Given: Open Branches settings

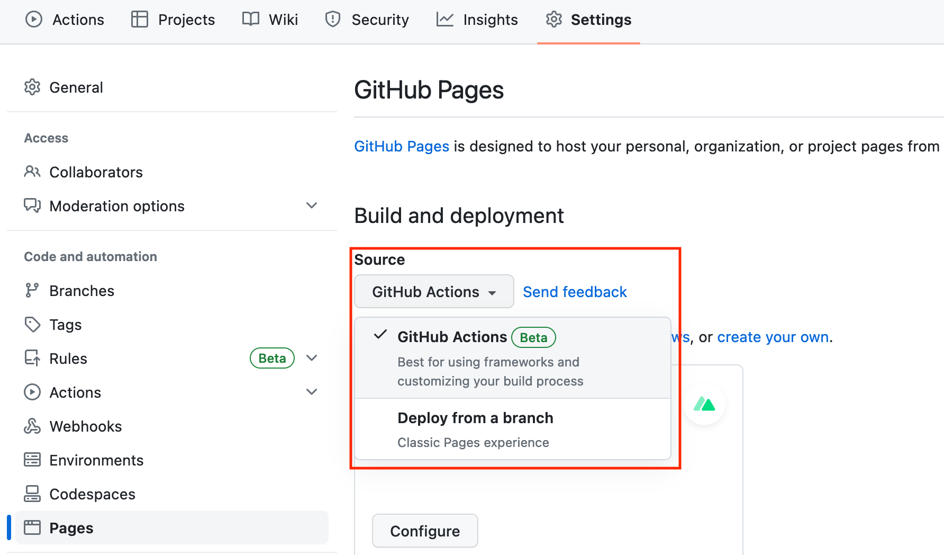Looking at the screenshot, I should point(172,290).
